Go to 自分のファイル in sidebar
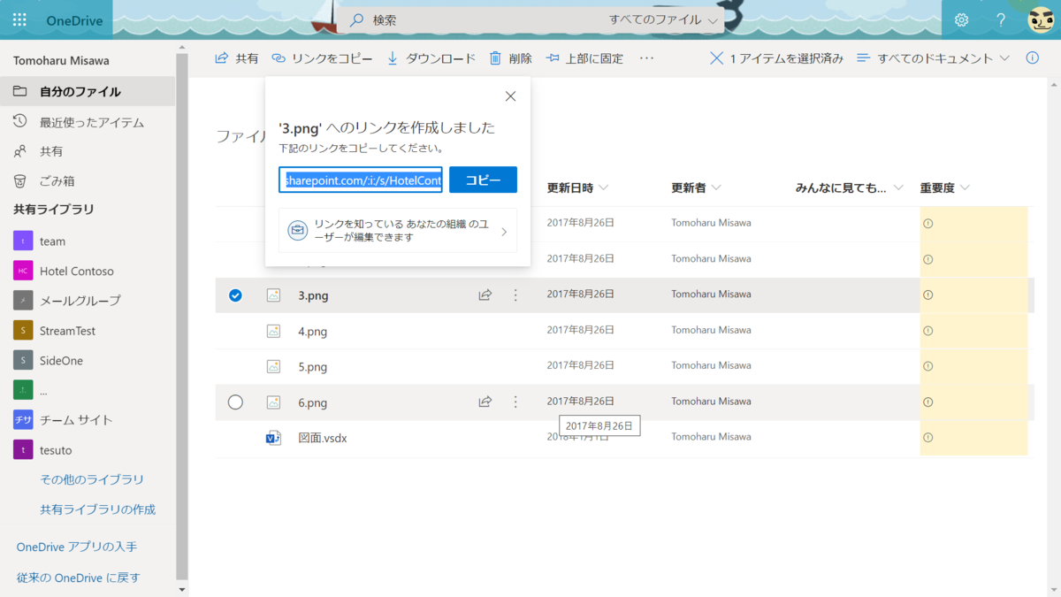Image resolution: width=1061 pixels, height=597 pixels. (x=88, y=91)
